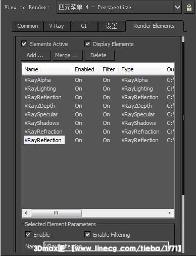Click the horizontal scrollbar thumb in element list
The width and height of the screenshot is (196, 257).
(56, 213)
